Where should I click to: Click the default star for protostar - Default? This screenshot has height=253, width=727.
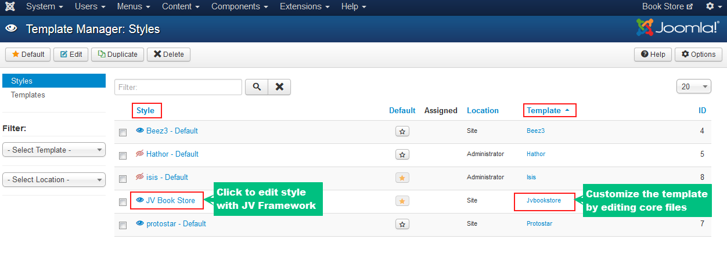pos(402,224)
